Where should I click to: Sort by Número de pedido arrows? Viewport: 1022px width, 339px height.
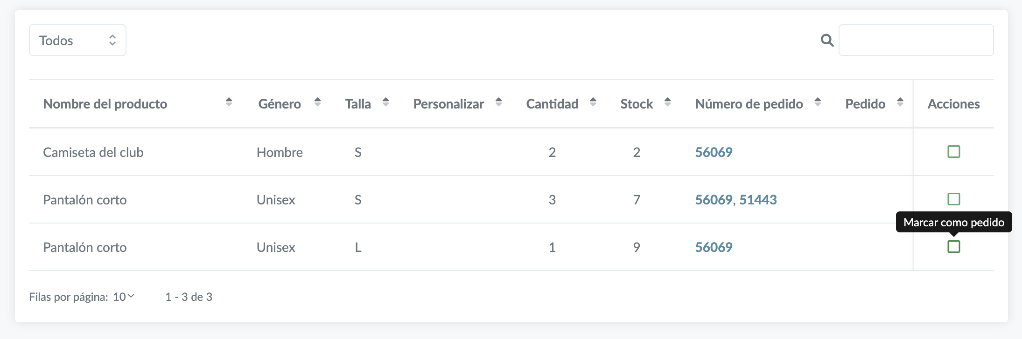[818, 102]
